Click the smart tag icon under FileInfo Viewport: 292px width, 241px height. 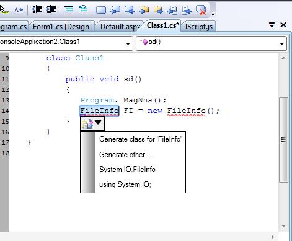click(87, 124)
